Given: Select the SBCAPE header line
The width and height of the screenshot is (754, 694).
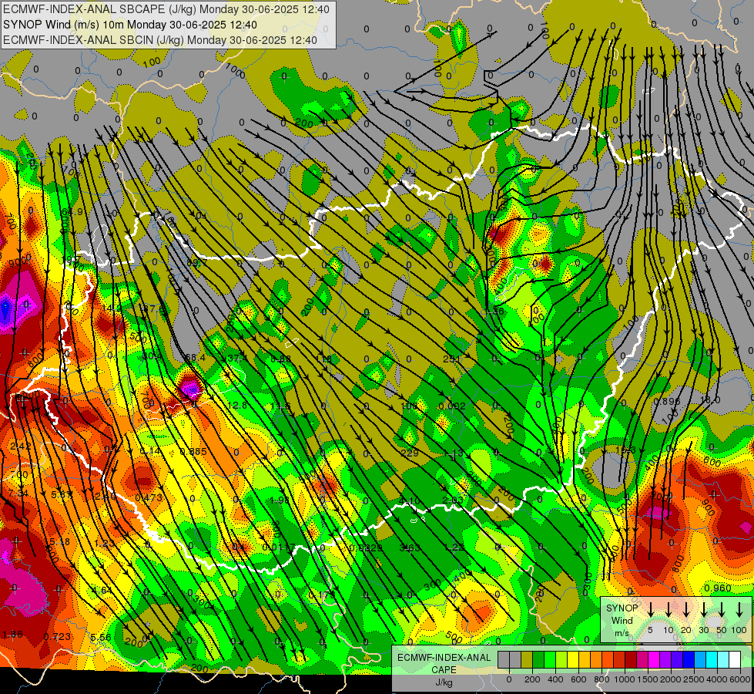Looking at the screenshot, I should click(x=166, y=9).
